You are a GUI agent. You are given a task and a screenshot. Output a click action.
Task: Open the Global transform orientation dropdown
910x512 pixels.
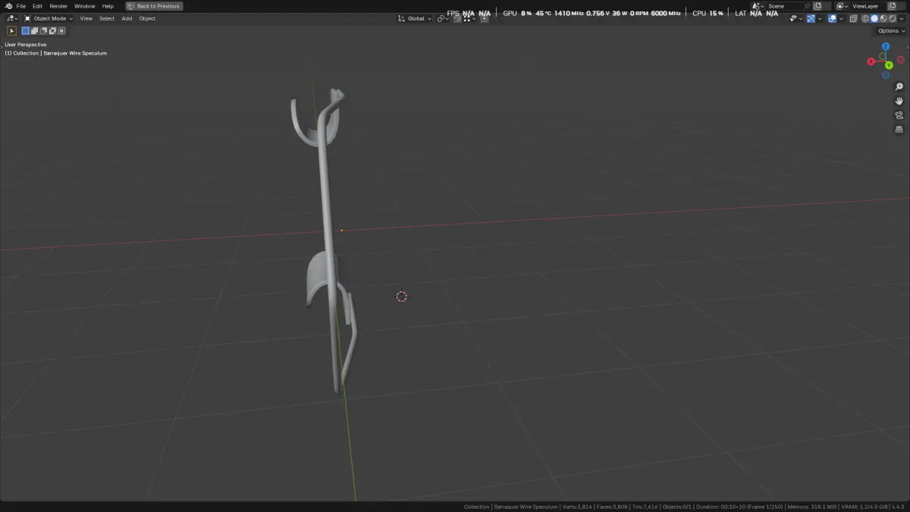pos(414,18)
